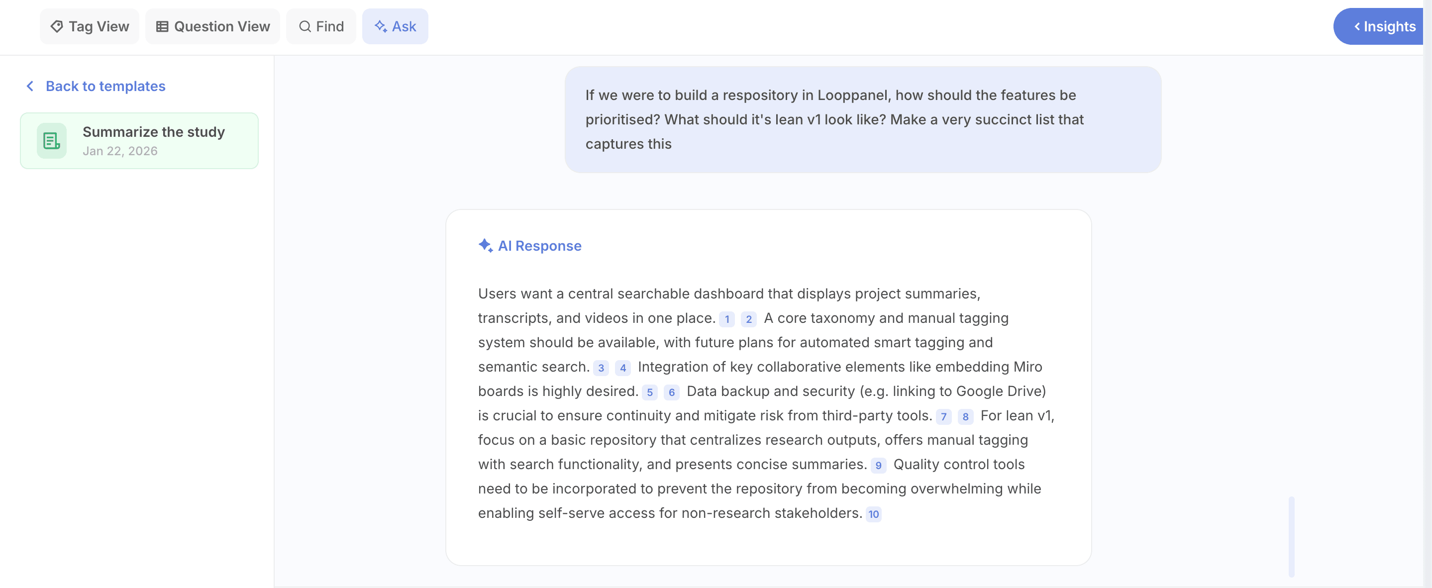Image resolution: width=1432 pixels, height=588 pixels.
Task: Open citation reference 5
Action: pyautogui.click(x=649, y=392)
